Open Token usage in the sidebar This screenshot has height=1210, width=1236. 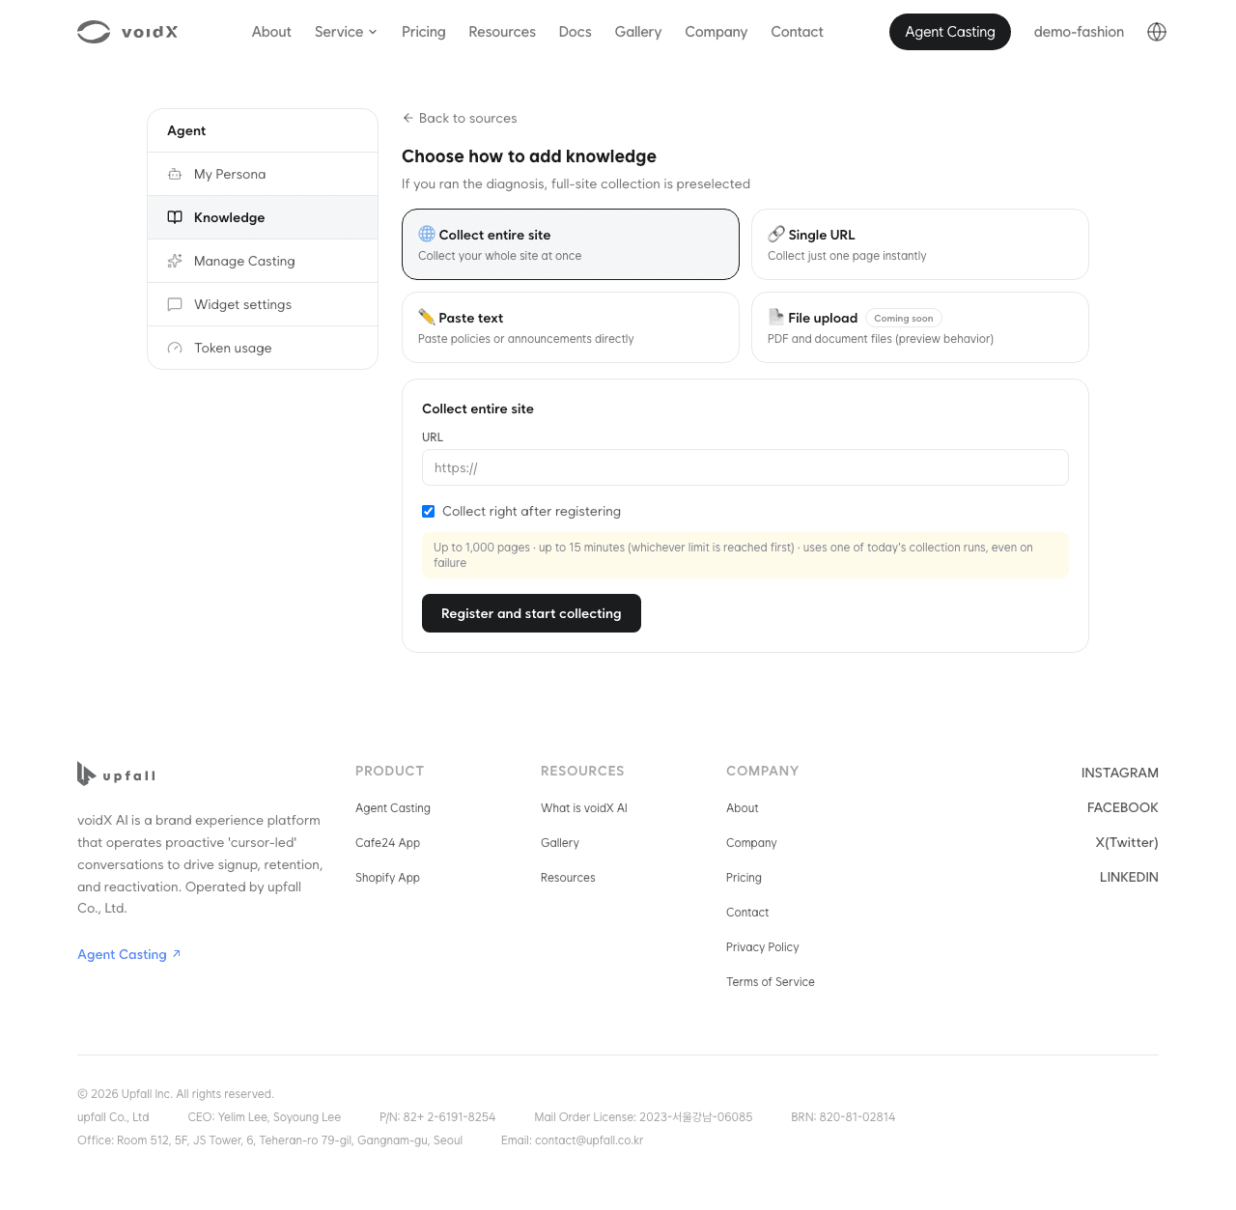263,348
